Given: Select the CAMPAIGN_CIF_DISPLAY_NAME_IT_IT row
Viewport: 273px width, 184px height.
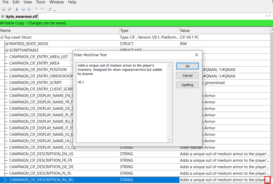Looking at the screenshot, I should pos(41,128).
